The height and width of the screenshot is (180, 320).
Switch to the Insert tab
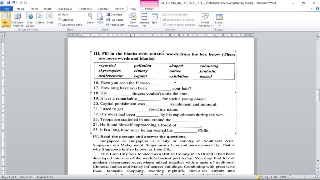click(x=47, y=8)
